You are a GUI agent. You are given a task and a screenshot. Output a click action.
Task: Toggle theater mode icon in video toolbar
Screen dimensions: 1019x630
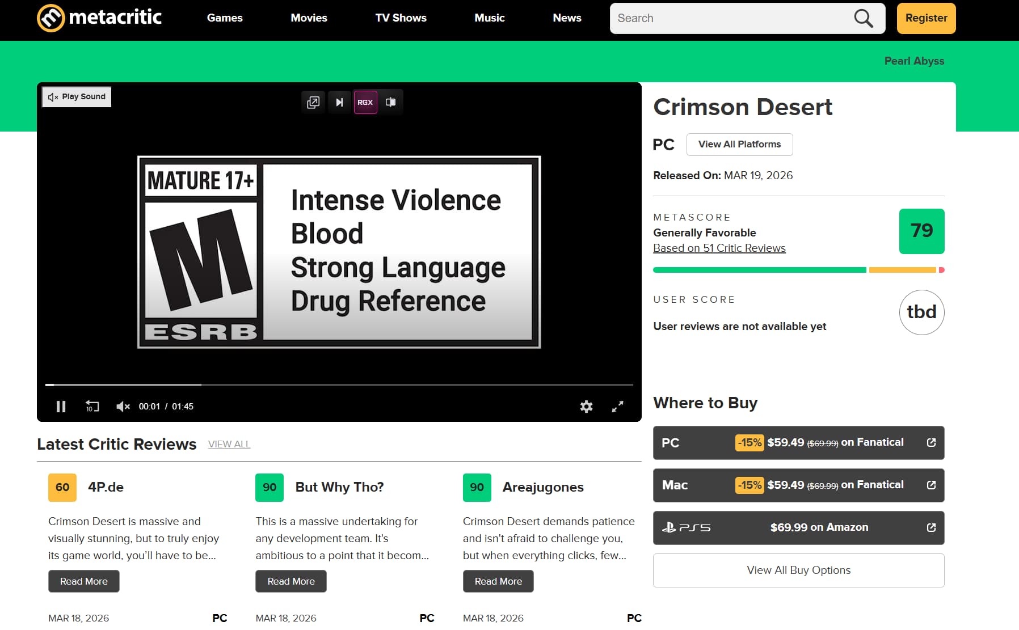[391, 102]
